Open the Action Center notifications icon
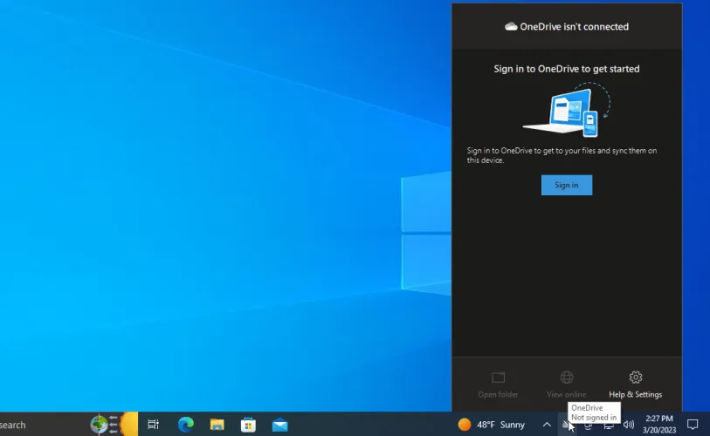 click(x=693, y=425)
